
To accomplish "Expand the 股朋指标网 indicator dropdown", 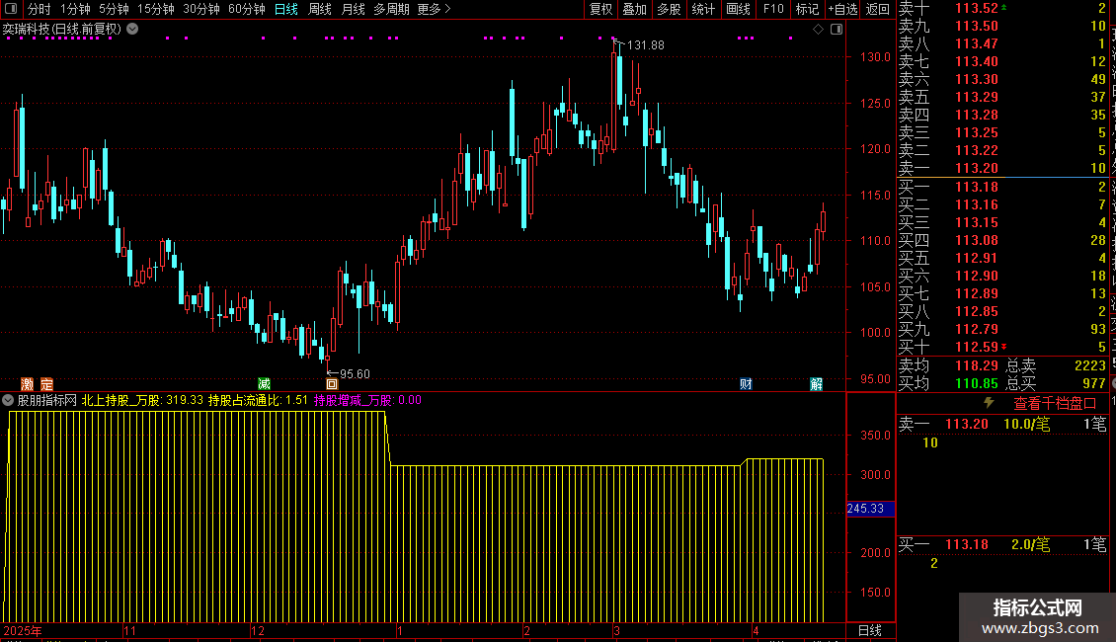I will pos(8,400).
